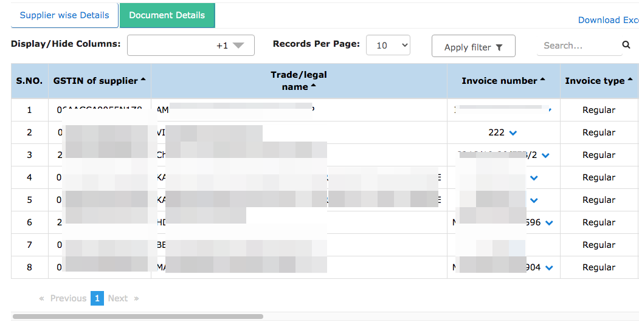Go to page 1 in pagination

tap(97, 298)
